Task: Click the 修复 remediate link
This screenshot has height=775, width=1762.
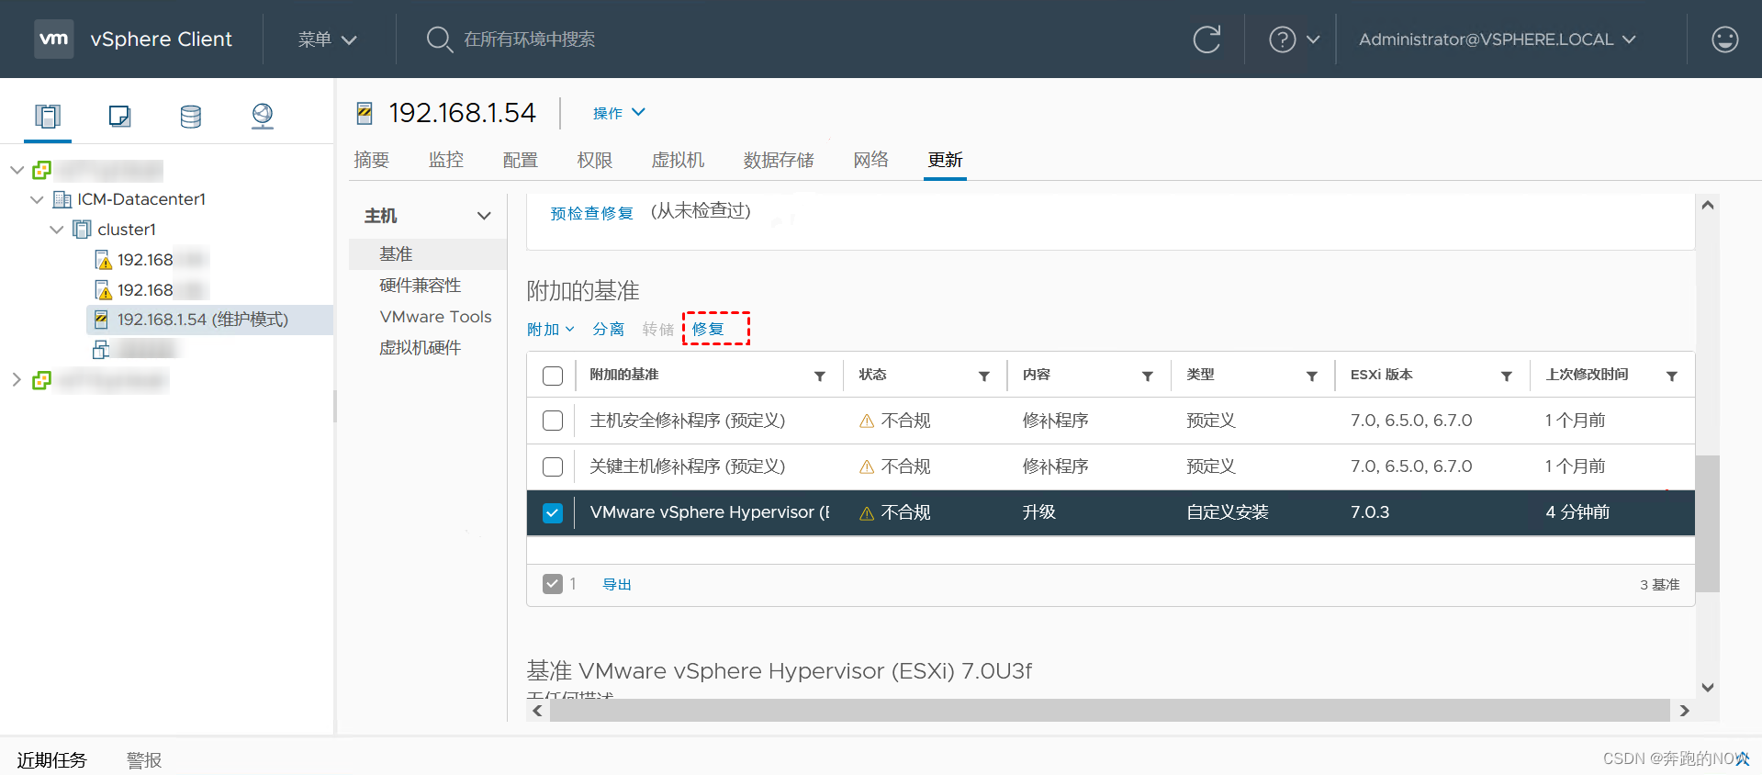Action: 708,329
